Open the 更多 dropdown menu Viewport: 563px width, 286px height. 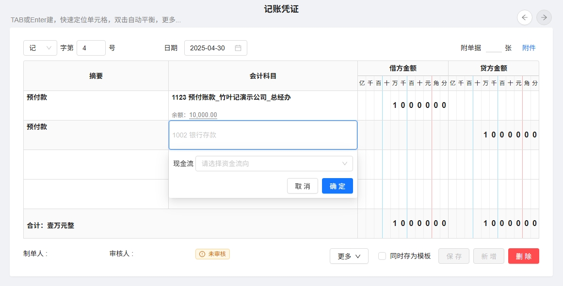click(349, 256)
